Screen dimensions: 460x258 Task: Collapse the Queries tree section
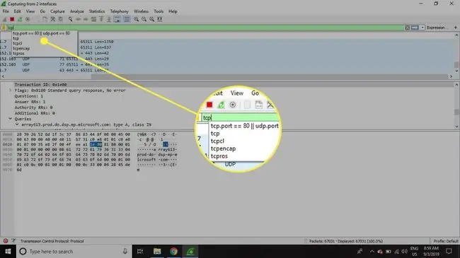click(11, 119)
